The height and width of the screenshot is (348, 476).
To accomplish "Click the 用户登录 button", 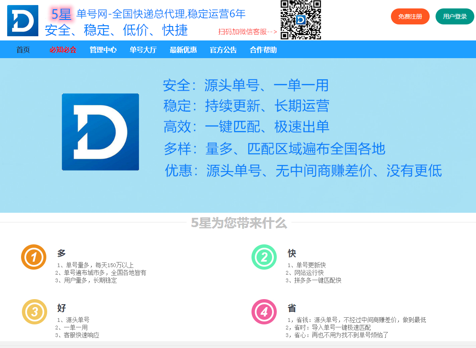I will tap(455, 16).
